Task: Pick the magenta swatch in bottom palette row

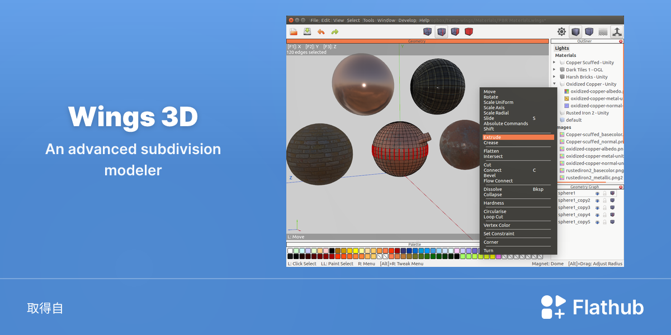Action: point(498,256)
